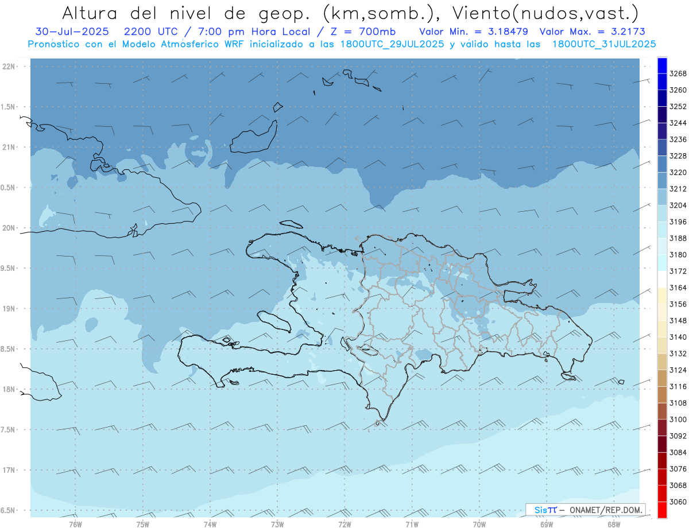Pick the color swatch between 3124 and 3116

tap(661, 378)
